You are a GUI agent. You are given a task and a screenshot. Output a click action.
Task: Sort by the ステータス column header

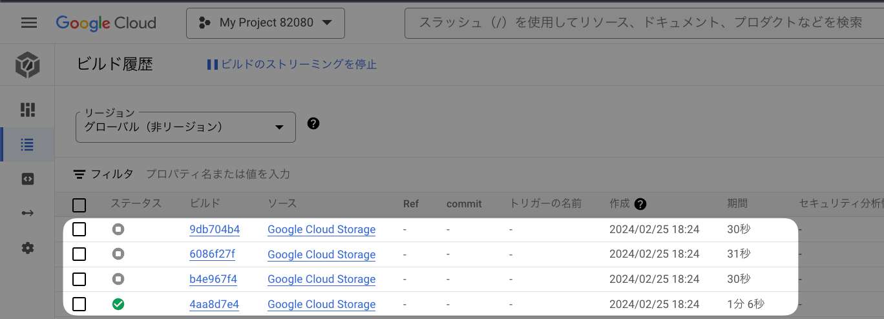point(136,203)
